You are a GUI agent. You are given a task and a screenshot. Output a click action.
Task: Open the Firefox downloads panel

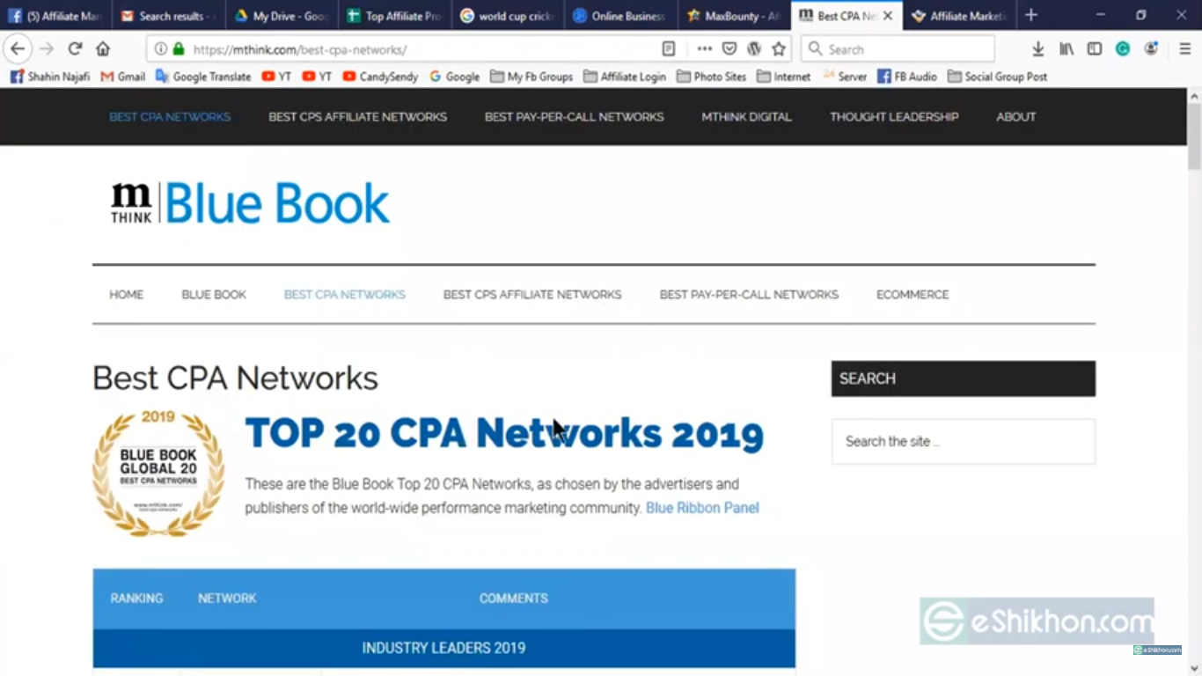(x=1038, y=48)
